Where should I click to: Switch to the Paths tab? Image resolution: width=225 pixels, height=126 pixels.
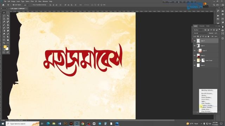[208, 26]
